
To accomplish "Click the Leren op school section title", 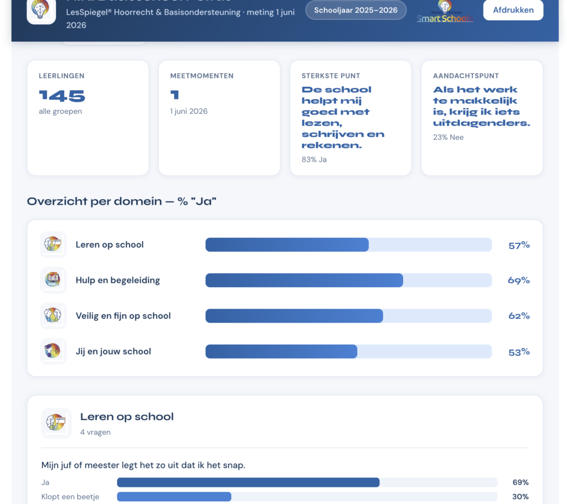I will (x=127, y=417).
